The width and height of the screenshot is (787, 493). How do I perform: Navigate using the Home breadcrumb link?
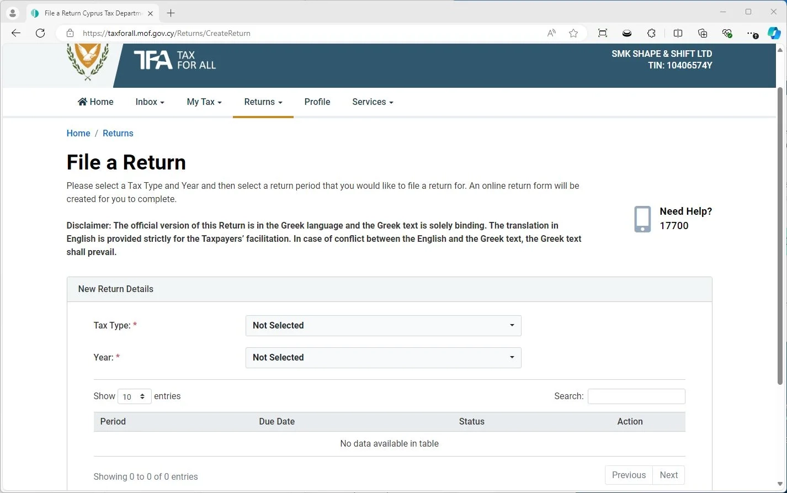(x=78, y=133)
